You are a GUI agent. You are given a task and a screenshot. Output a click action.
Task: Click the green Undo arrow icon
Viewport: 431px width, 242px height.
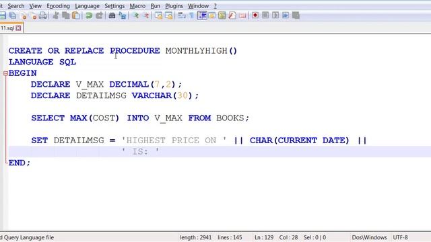pos(89,15)
